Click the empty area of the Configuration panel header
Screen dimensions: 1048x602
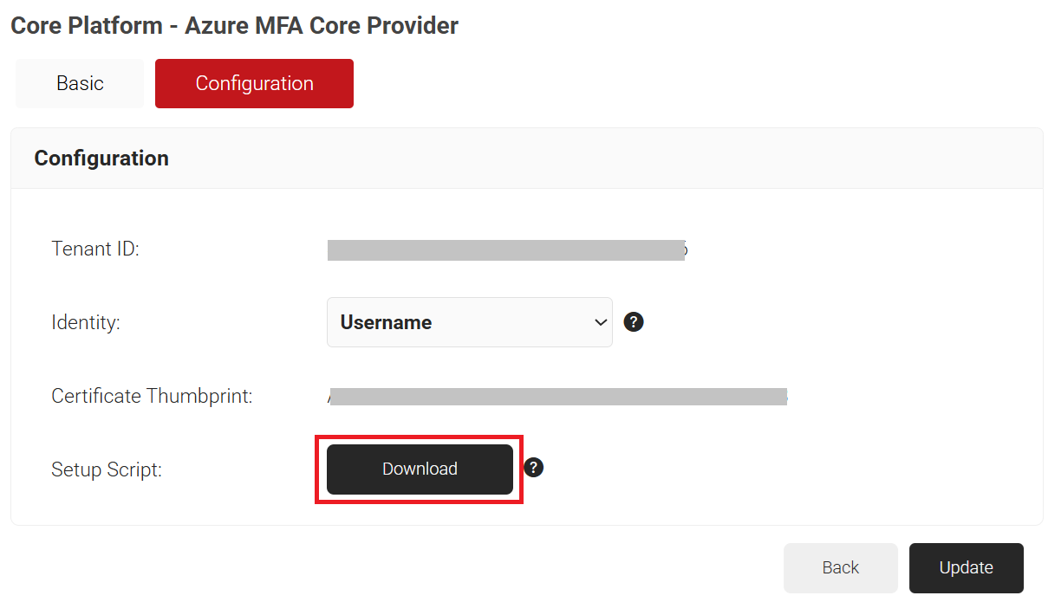pos(607,159)
